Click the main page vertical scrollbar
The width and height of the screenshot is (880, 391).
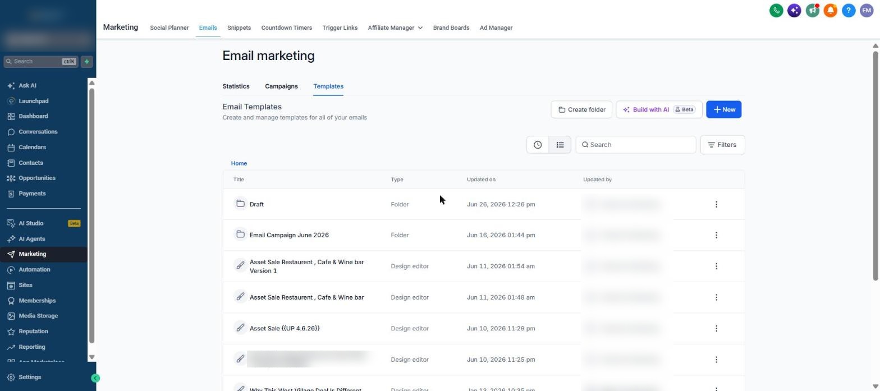[x=875, y=165]
